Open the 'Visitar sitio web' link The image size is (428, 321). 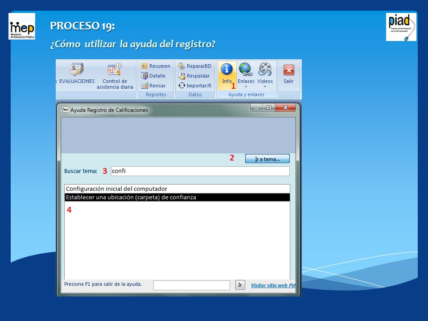[x=273, y=285]
